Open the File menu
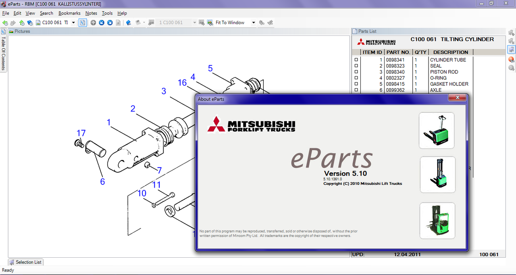Image resolution: width=516 pixels, height=275 pixels. [x=6, y=13]
